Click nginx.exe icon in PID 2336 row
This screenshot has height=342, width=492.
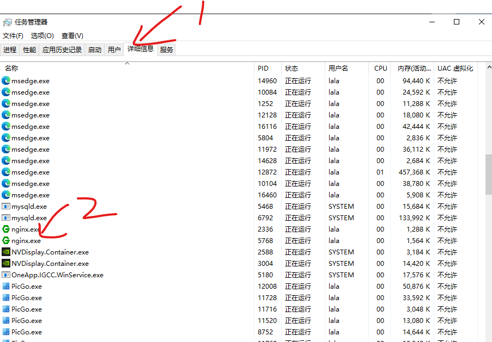(x=6, y=229)
